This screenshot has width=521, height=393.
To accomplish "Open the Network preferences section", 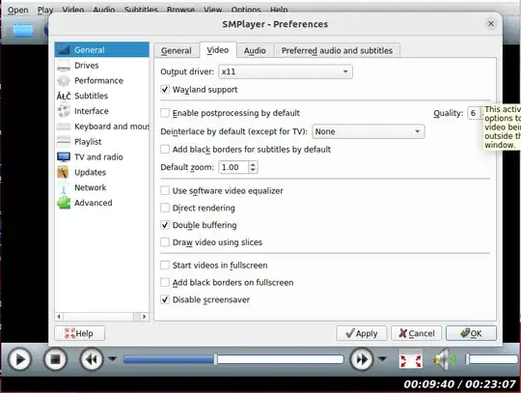I will [x=101, y=187].
